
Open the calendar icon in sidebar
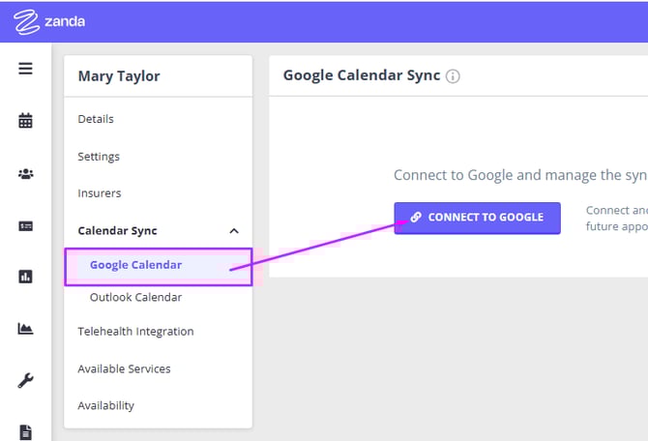point(25,121)
